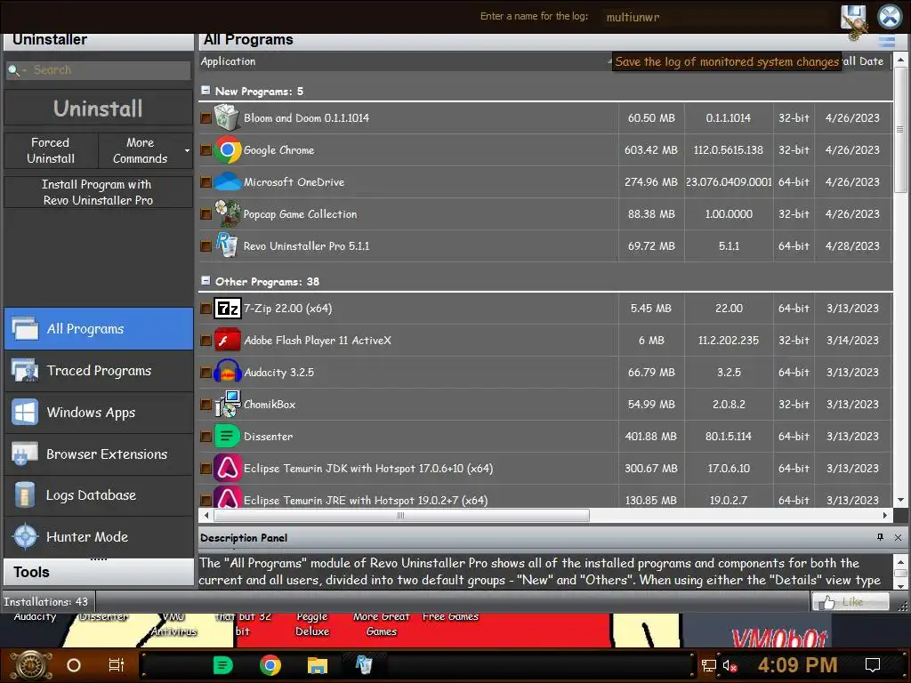The width and height of the screenshot is (911, 683).
Task: Click the Popcap Game Collection icon
Action: (x=227, y=213)
